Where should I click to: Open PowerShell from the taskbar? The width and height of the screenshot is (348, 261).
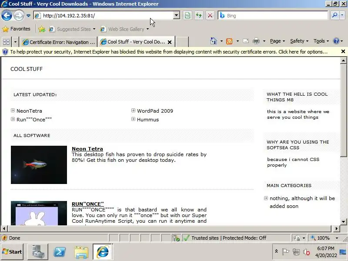tap(60, 252)
